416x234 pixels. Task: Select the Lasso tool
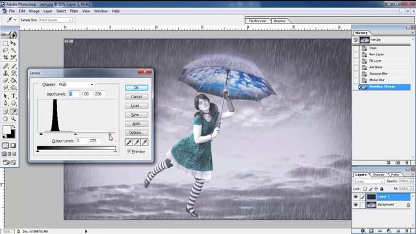tap(5, 51)
